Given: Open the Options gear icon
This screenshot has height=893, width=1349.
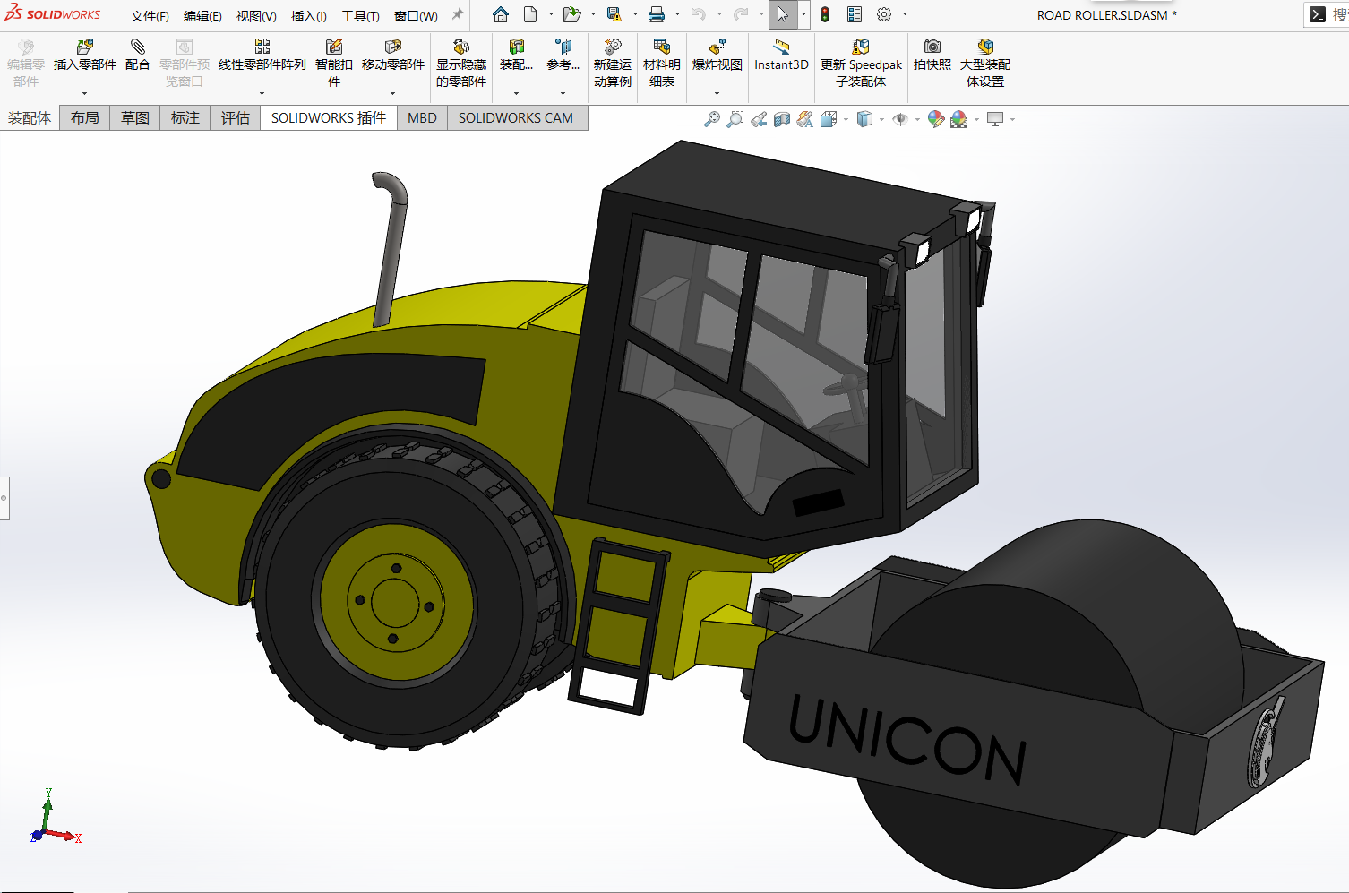Looking at the screenshot, I should click(884, 14).
